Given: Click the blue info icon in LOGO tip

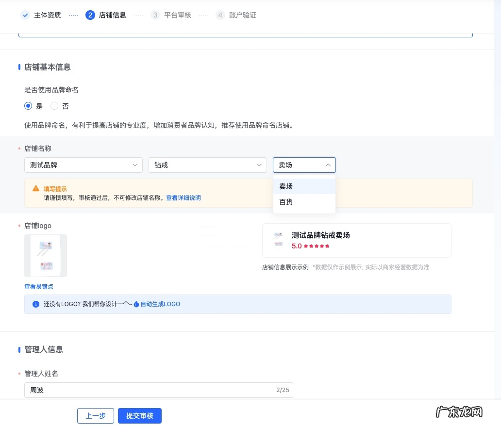Looking at the screenshot, I should (x=35, y=304).
